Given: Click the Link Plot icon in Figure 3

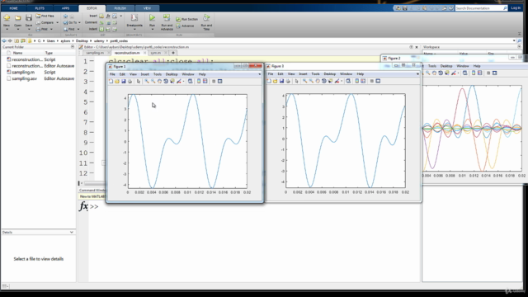Looking at the screenshot, I should [x=348, y=81].
